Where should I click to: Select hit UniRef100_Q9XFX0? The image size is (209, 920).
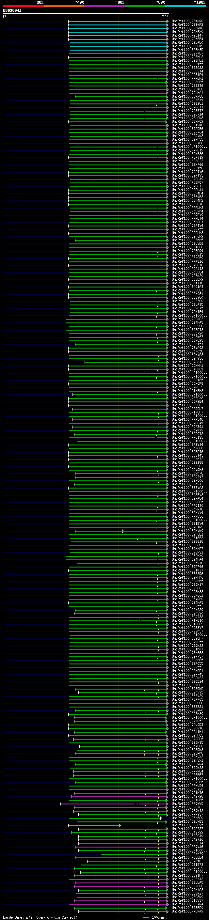pyautogui.click(x=187, y=32)
